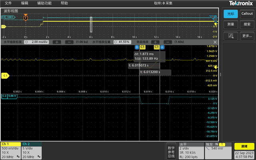256x160 pixels.
Task: Select the 波形视图 title label
Action: (11, 11)
